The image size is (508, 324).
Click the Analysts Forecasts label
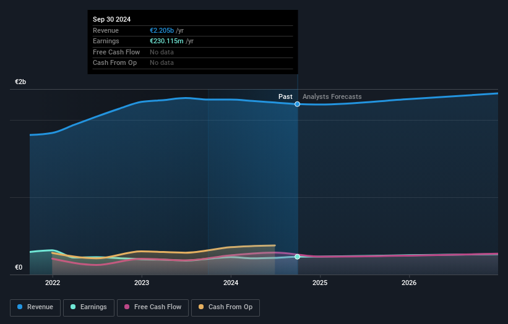coord(332,96)
